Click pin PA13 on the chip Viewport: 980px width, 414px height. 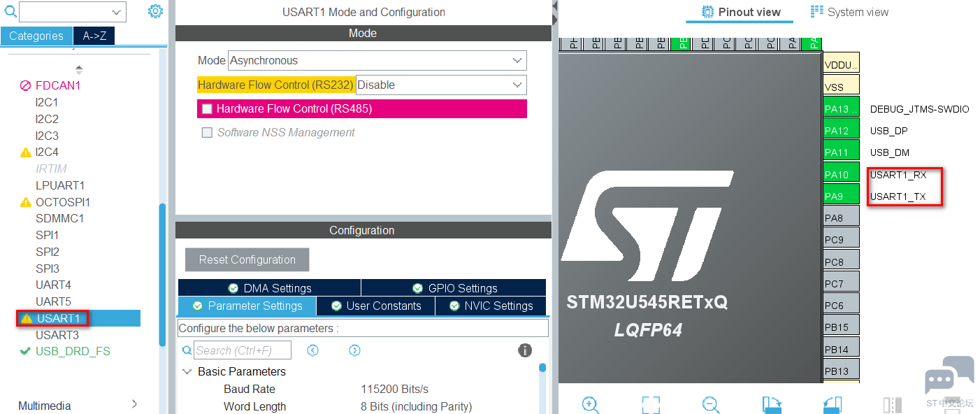pos(841,108)
